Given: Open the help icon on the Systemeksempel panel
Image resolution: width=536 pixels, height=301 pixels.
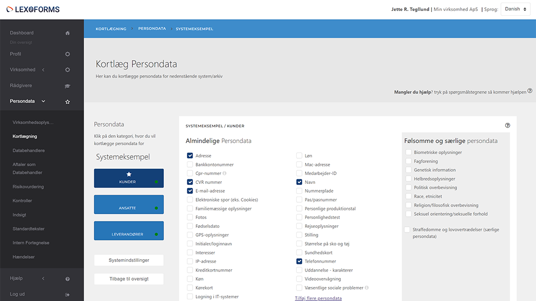Looking at the screenshot, I should click(x=507, y=125).
